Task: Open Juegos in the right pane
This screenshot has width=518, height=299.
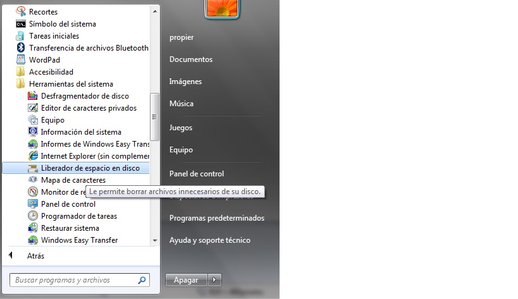Action: (x=181, y=128)
